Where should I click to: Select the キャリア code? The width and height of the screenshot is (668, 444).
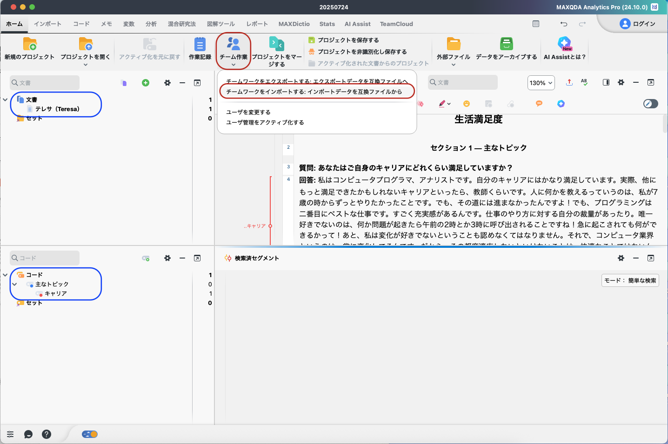[56, 293]
